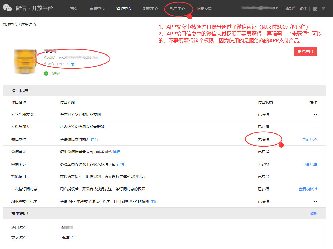
Task: Click 修改 in 基本信息 section header
Action: click(313, 214)
